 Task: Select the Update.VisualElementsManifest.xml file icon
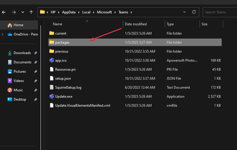(x=52, y=106)
